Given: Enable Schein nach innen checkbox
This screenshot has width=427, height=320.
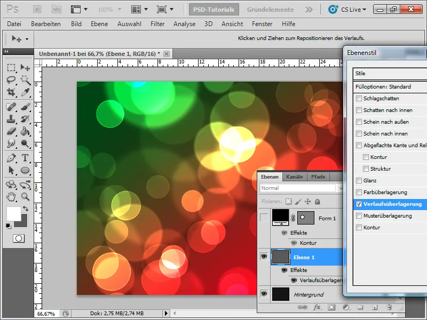Looking at the screenshot, I should pos(359,134).
